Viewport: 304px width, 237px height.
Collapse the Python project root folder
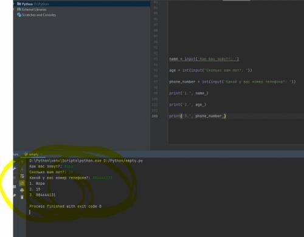click(14, 4)
